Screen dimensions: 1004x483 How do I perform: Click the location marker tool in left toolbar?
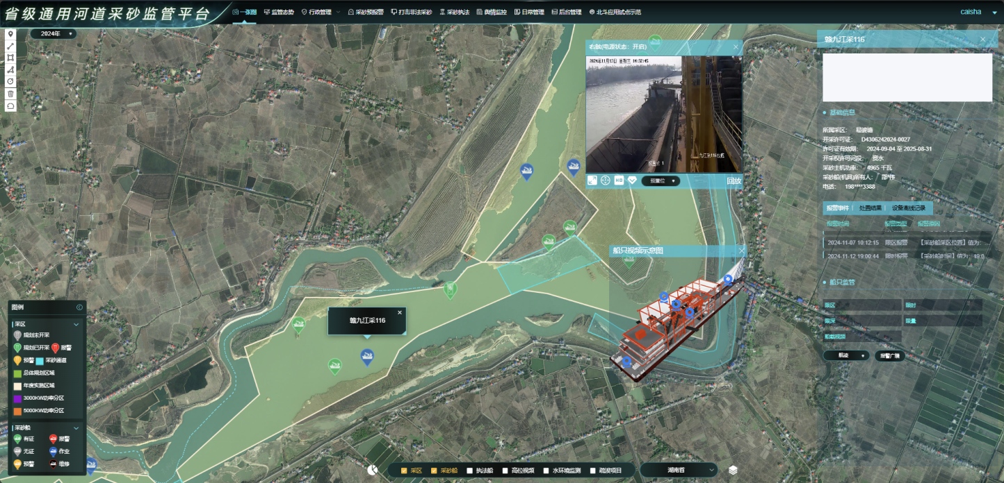10,33
